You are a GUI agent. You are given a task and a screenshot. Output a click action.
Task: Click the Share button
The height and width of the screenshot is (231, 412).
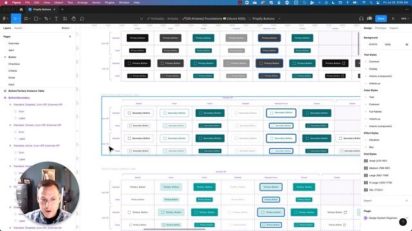[381, 19]
